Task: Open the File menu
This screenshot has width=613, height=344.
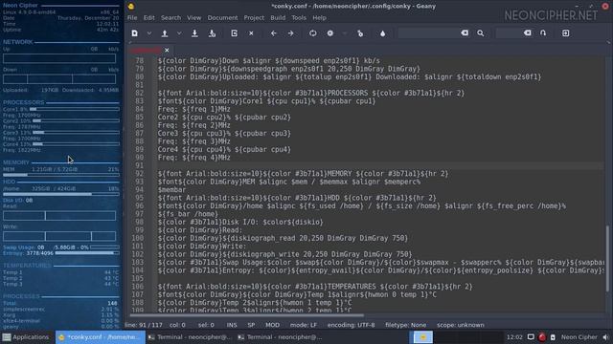Action: (x=132, y=18)
